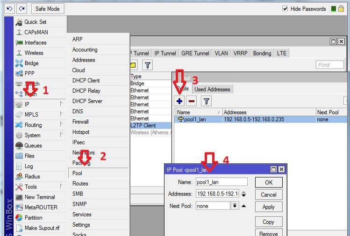
Task: Switch to the IP Tunnel tab
Action: (165, 53)
